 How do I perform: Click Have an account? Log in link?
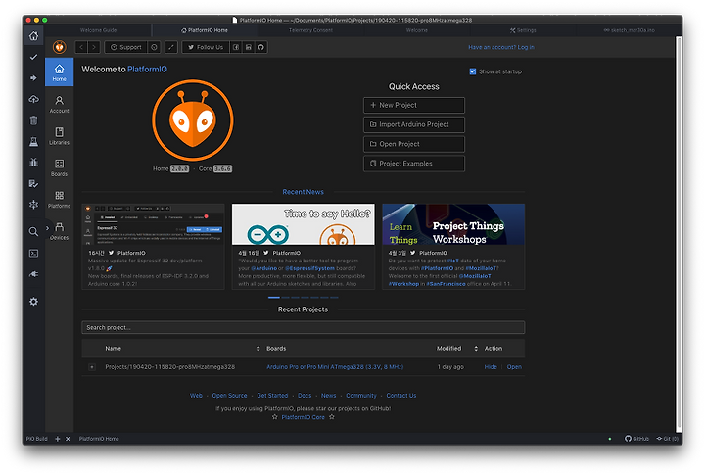tap(501, 47)
